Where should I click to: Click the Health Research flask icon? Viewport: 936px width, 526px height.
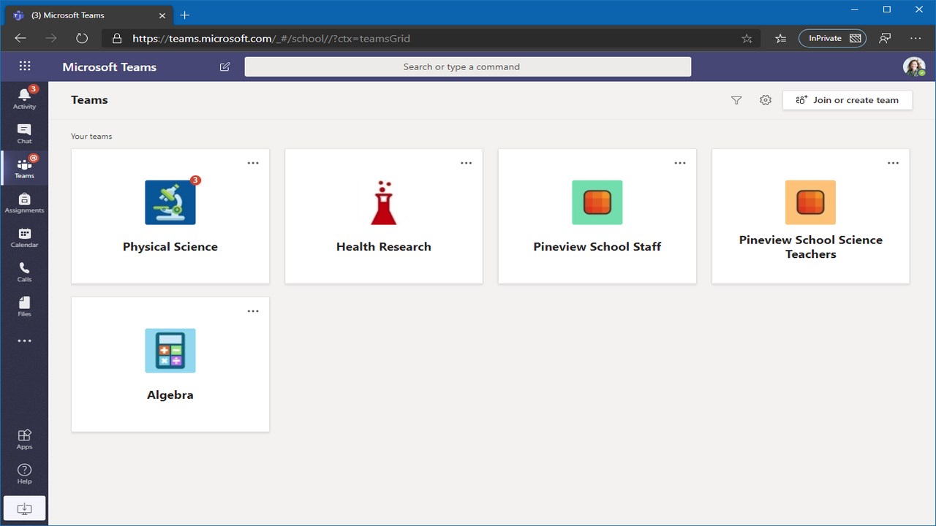click(x=384, y=202)
